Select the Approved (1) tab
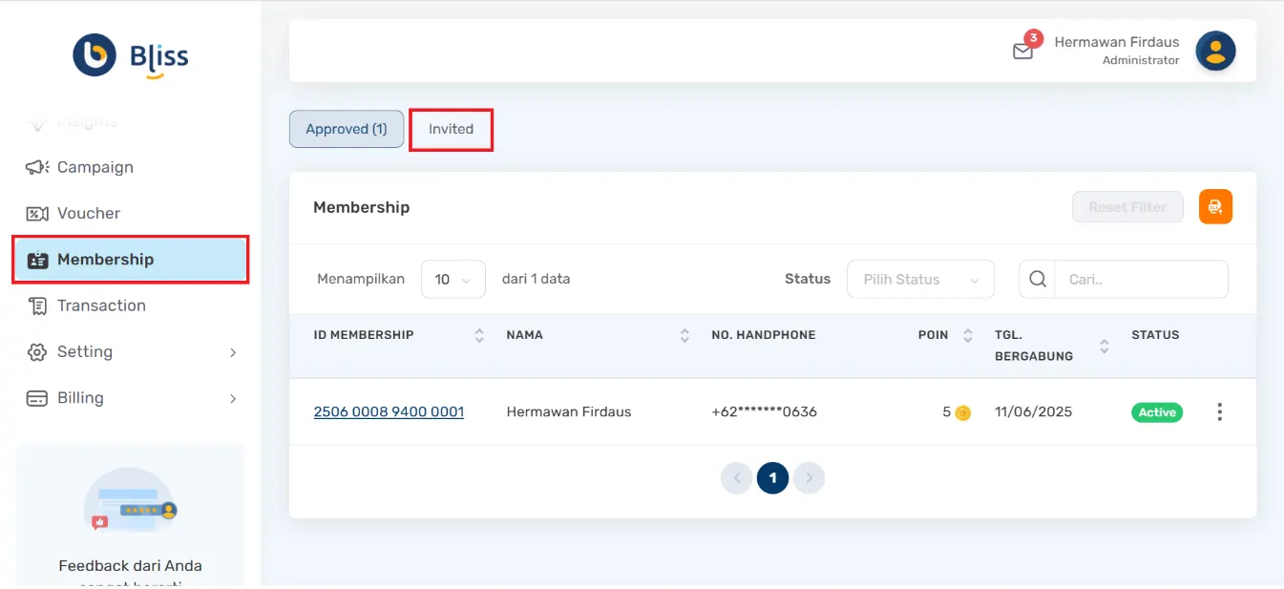The height and width of the screenshot is (589, 1284). point(347,130)
